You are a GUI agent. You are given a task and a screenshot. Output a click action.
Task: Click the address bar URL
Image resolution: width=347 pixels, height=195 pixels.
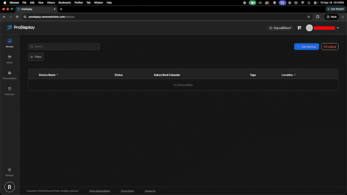(51, 17)
